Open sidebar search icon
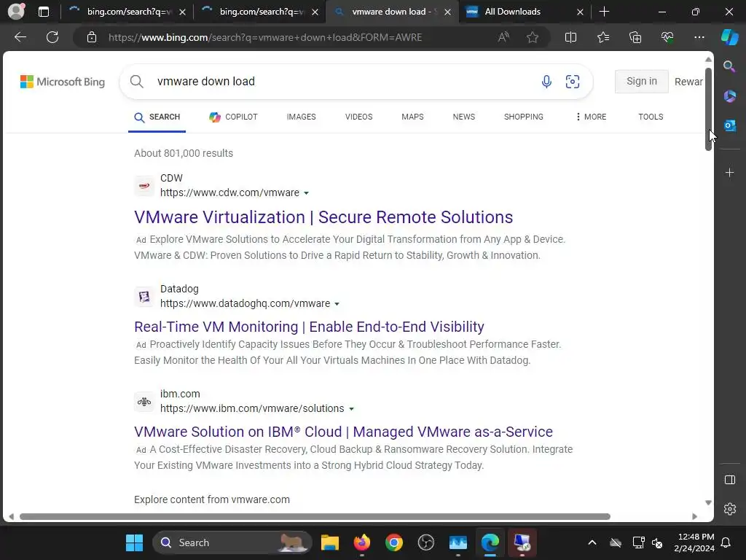 tap(729, 66)
